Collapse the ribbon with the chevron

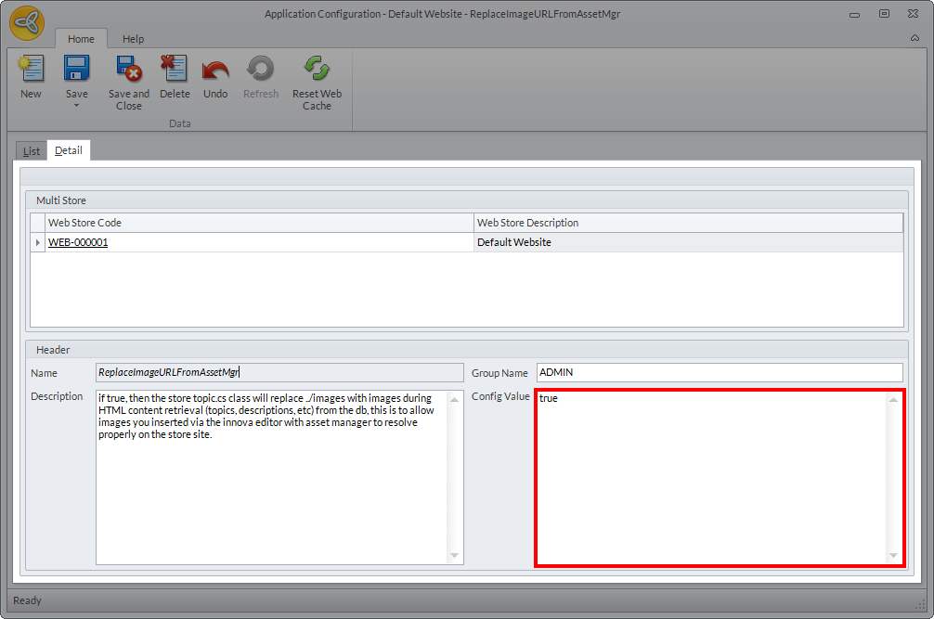(915, 39)
